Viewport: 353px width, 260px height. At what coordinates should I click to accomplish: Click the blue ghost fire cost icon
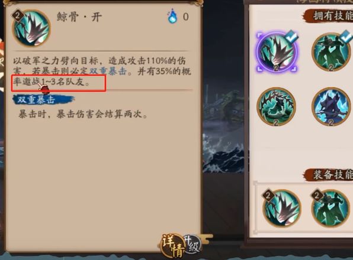click(x=172, y=16)
